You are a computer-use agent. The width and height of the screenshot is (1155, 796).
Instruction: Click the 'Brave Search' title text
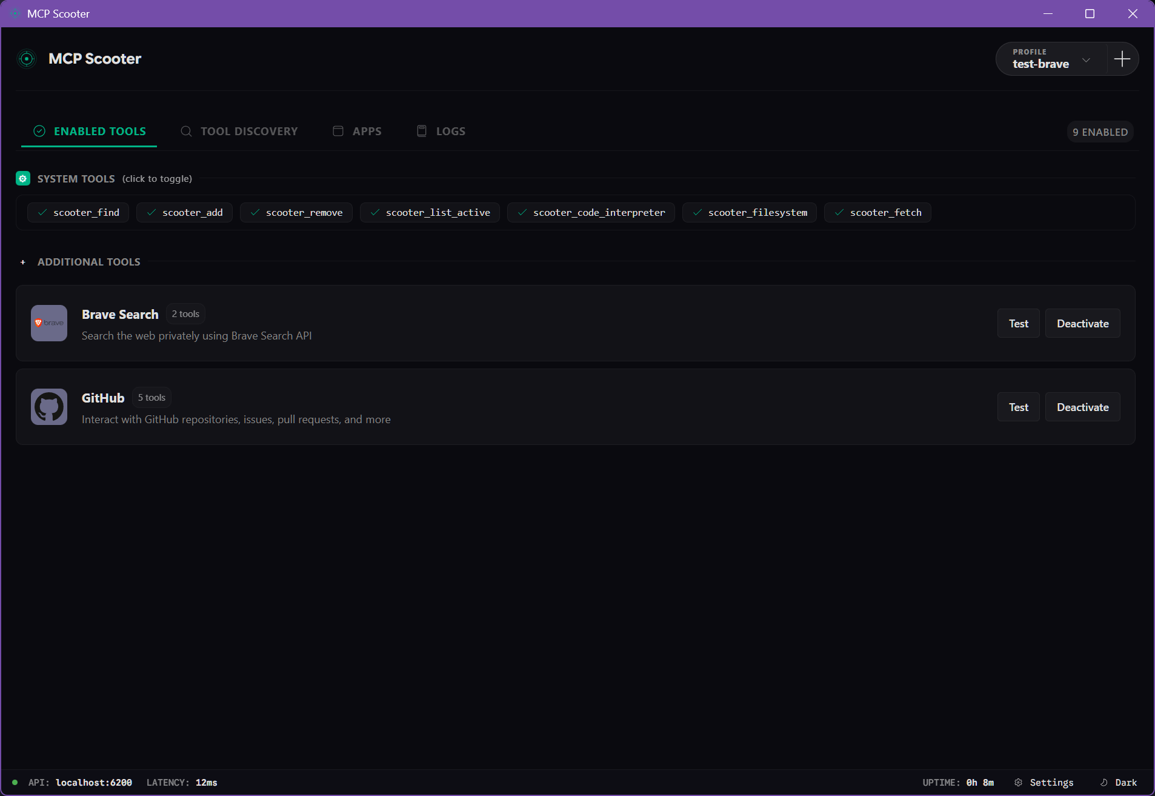120,314
